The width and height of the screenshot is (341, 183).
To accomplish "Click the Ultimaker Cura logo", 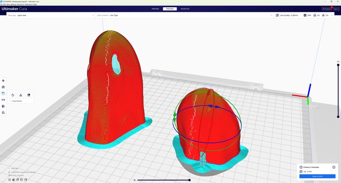I will [x=14, y=9].
